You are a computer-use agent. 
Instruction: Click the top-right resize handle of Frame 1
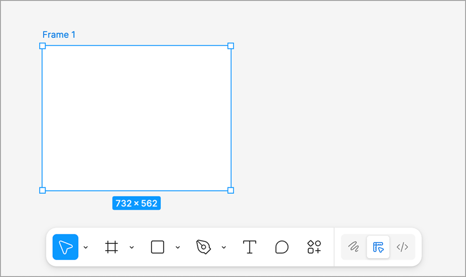point(231,46)
